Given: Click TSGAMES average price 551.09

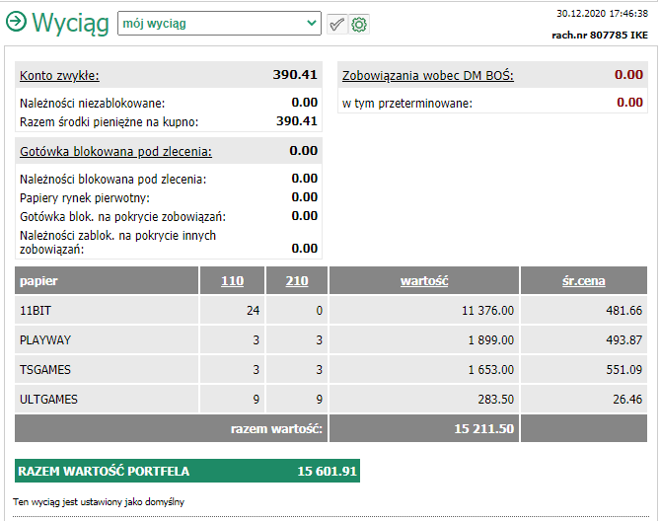Looking at the screenshot, I should tap(624, 369).
